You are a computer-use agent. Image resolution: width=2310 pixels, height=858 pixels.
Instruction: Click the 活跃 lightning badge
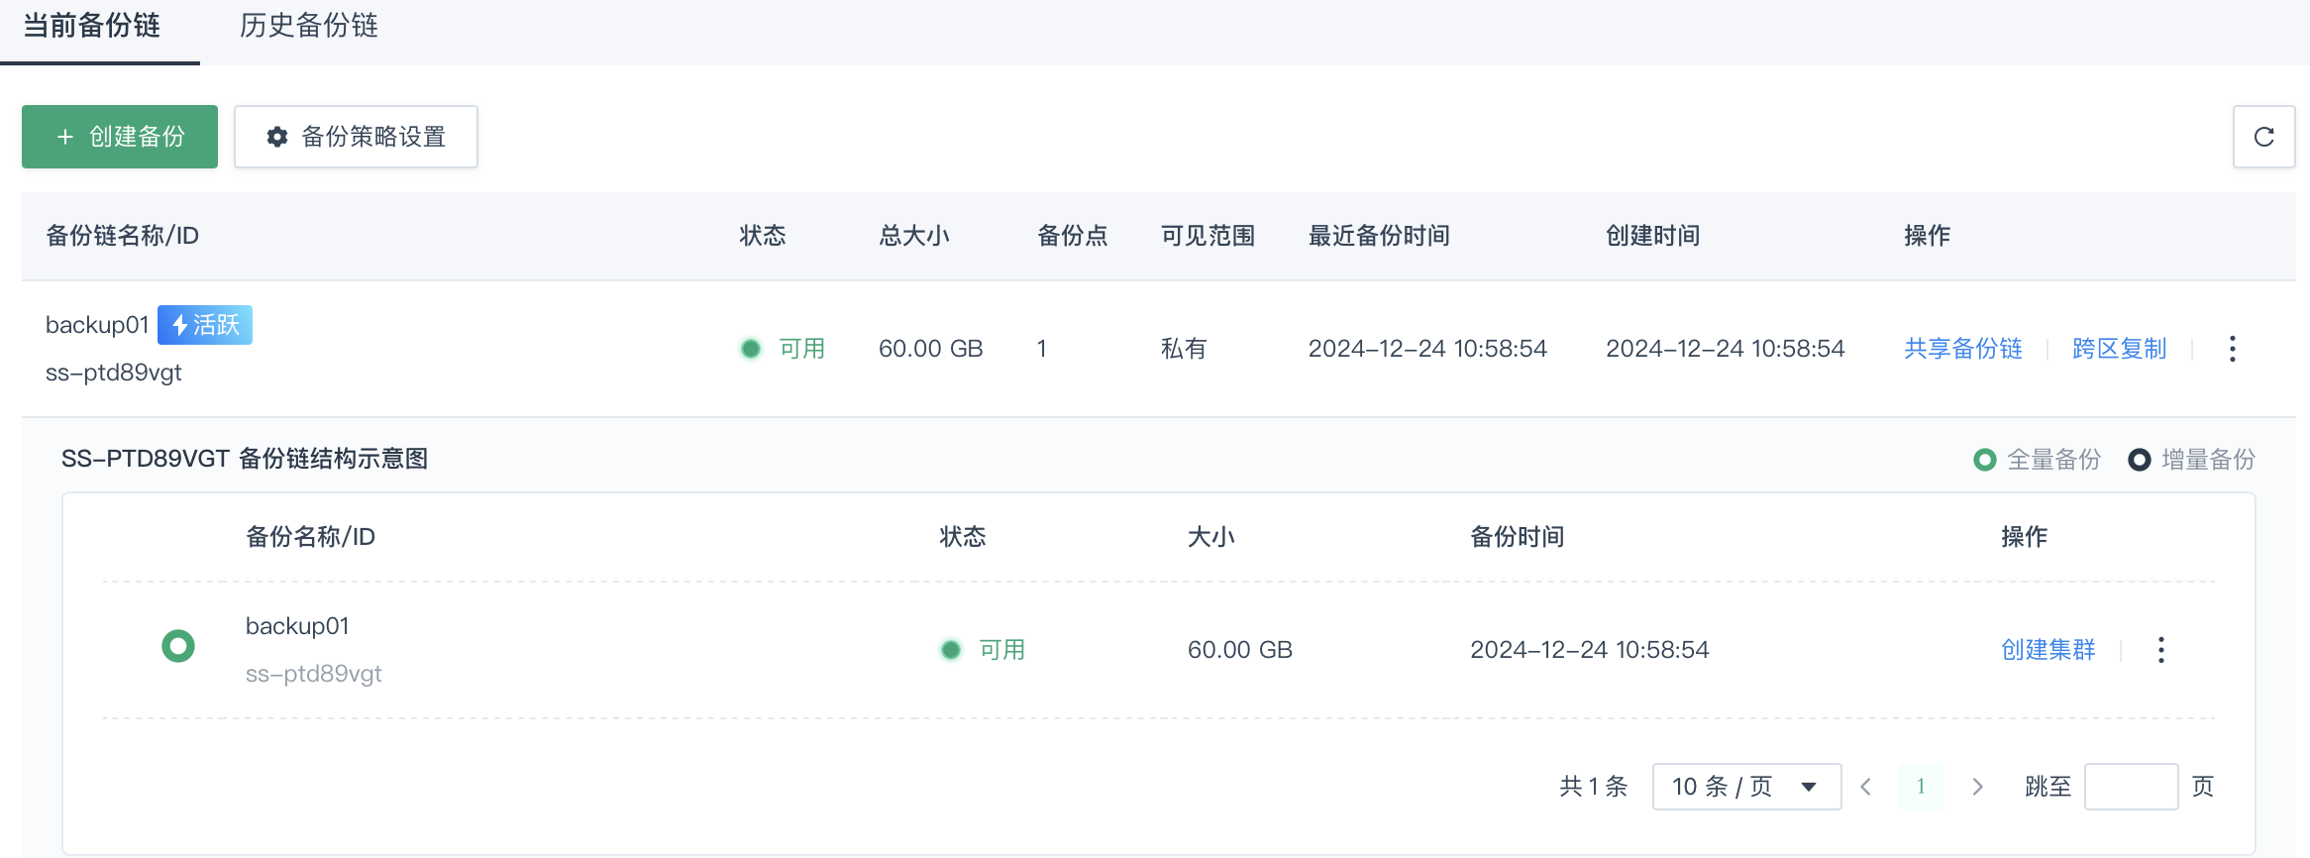(x=205, y=325)
